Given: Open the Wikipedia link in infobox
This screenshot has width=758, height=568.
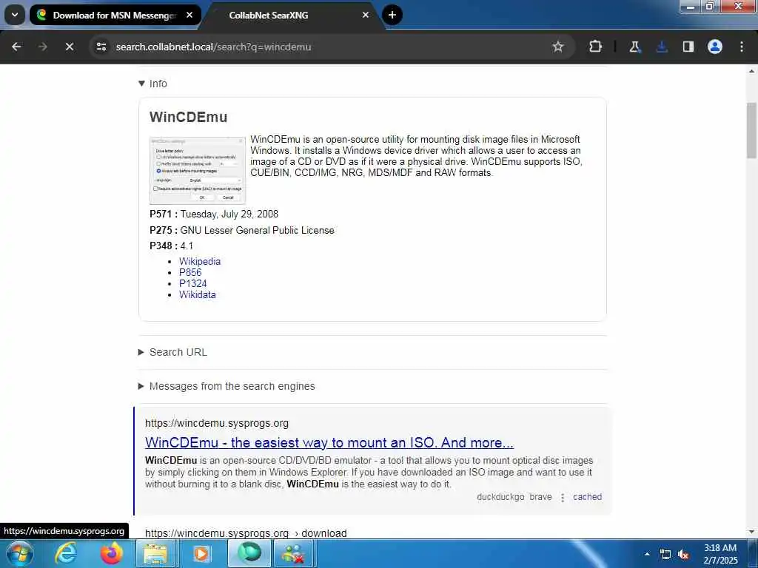Looking at the screenshot, I should [200, 261].
